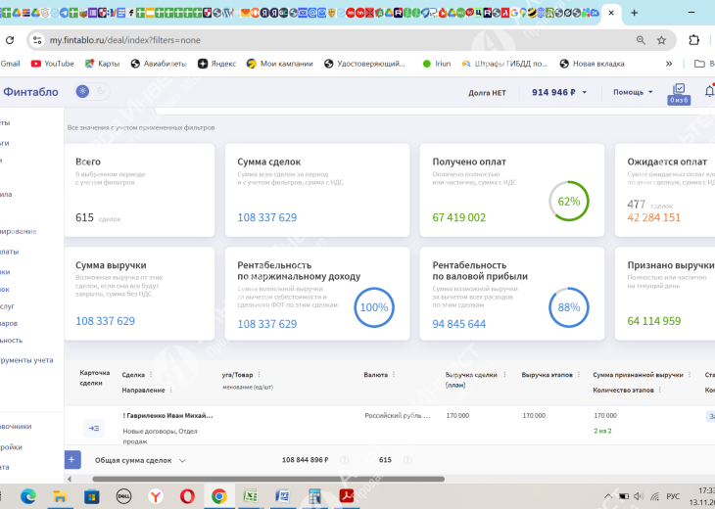Click the zoom magnifier in address bar
The height and width of the screenshot is (509, 715).
click(x=641, y=40)
